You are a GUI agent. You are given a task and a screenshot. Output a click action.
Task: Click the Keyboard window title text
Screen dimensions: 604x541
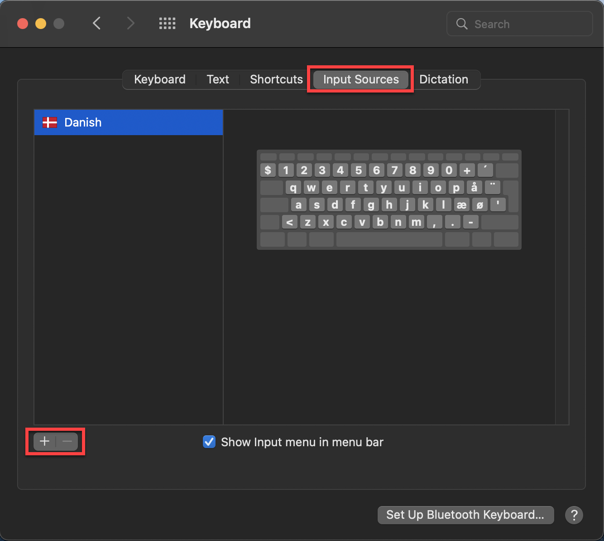point(220,24)
